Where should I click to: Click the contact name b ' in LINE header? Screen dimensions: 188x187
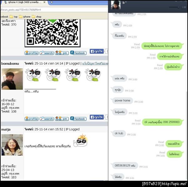[x=124, y=3]
